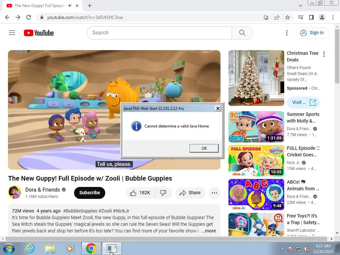Image resolution: width=340 pixels, height=255 pixels.
Task: Click the 72M views text
Action: point(23,211)
